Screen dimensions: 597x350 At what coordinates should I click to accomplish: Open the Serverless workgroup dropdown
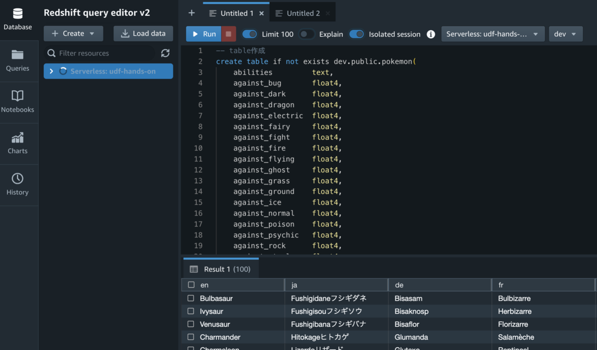(x=493, y=34)
